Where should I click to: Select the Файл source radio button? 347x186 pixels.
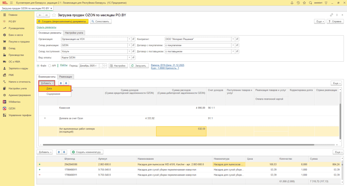(x=38, y=66)
